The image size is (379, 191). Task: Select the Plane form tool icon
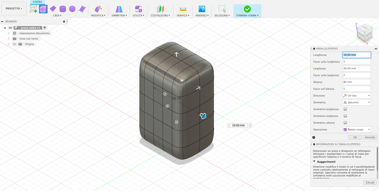coord(53,9)
